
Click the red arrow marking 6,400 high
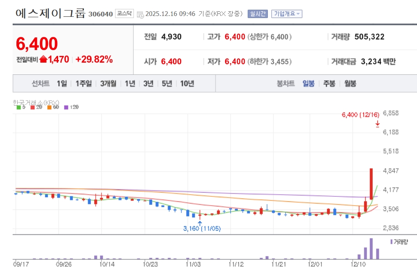[x=377, y=124]
